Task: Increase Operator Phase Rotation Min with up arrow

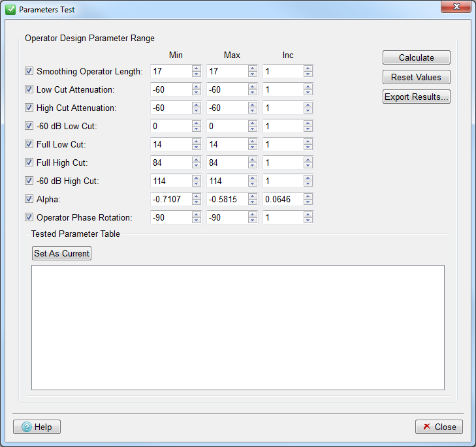Action: click(x=197, y=214)
